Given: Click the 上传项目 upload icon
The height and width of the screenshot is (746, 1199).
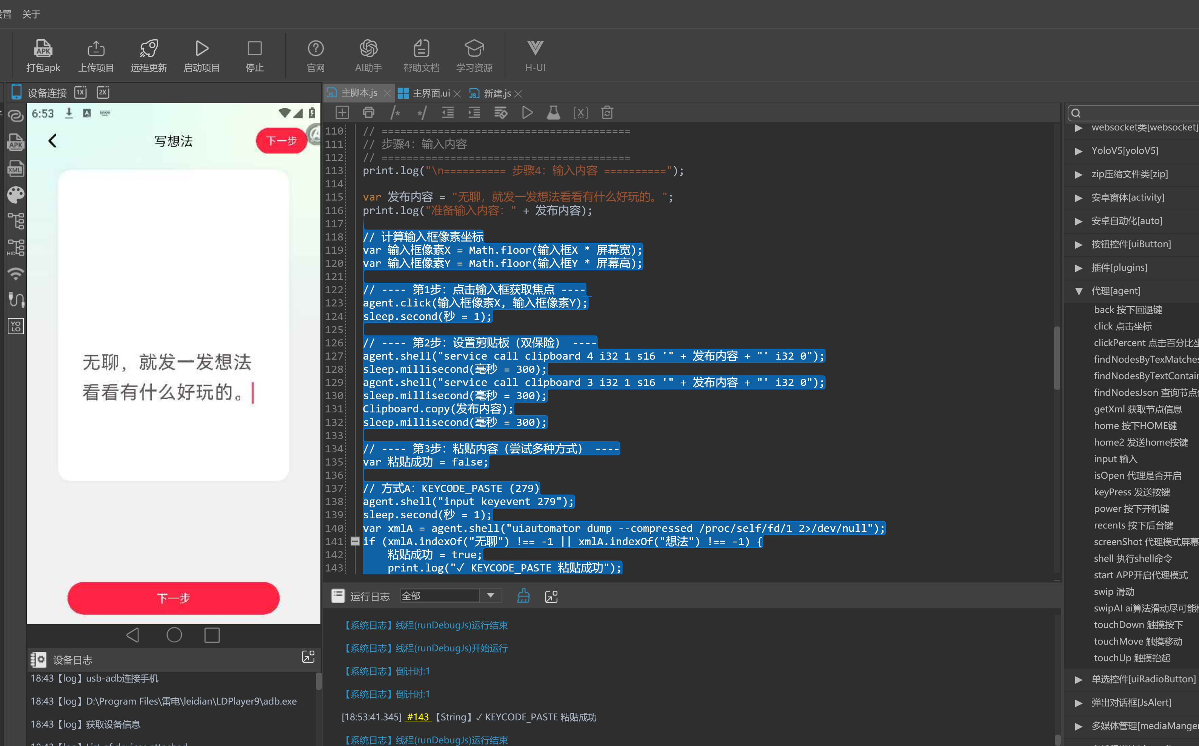Looking at the screenshot, I should click(96, 49).
